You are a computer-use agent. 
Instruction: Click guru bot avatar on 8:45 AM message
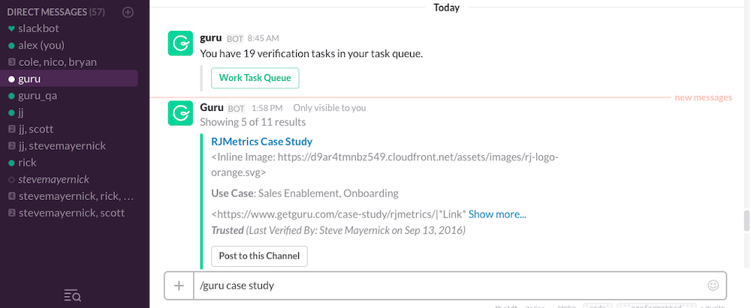[x=180, y=43]
